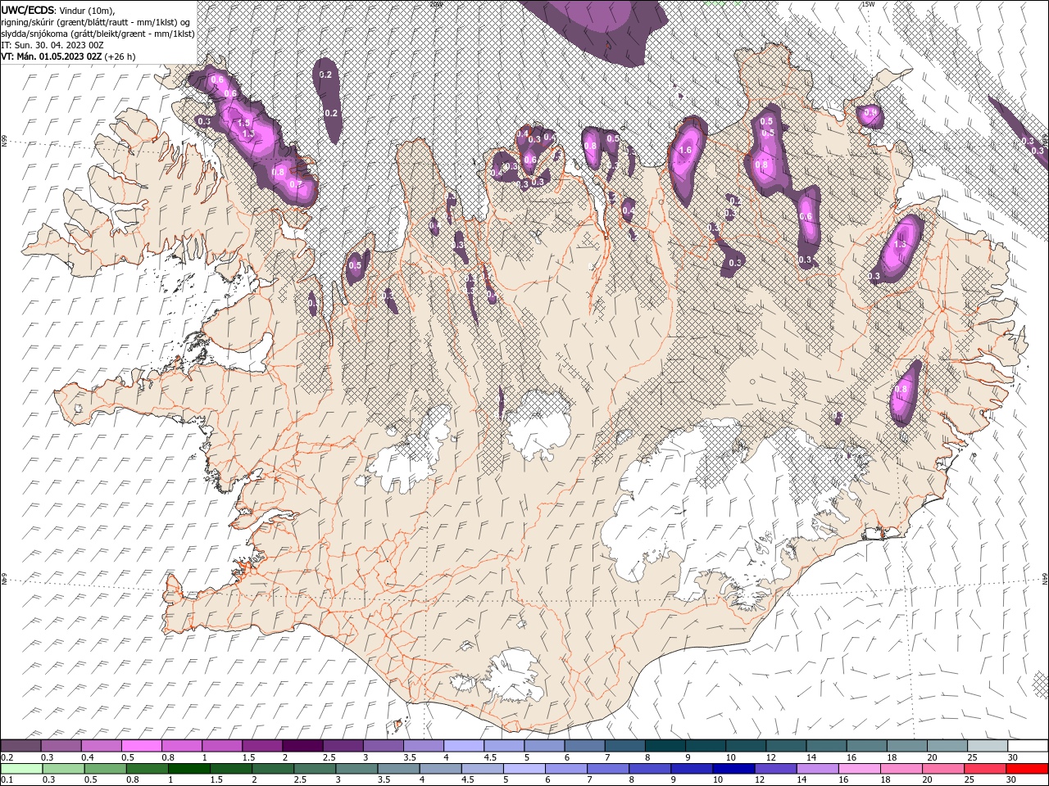The height and width of the screenshot is (786, 1049).
Task: Click the pale gray swatch labeled 25 in snow legend
Action: point(988,746)
